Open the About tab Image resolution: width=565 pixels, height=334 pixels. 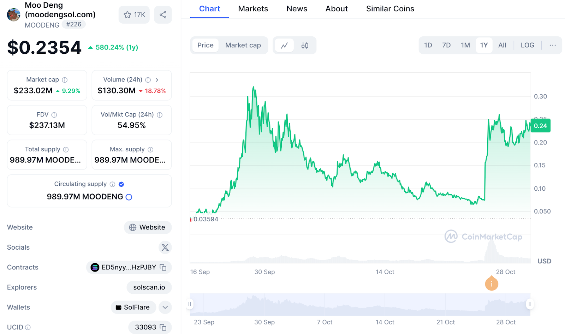337,9
